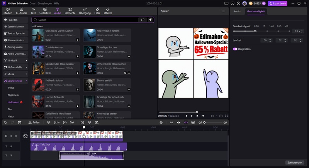Click the microphone voice-over icon above the timeline
Screen dimensions: 309x168
161,123
